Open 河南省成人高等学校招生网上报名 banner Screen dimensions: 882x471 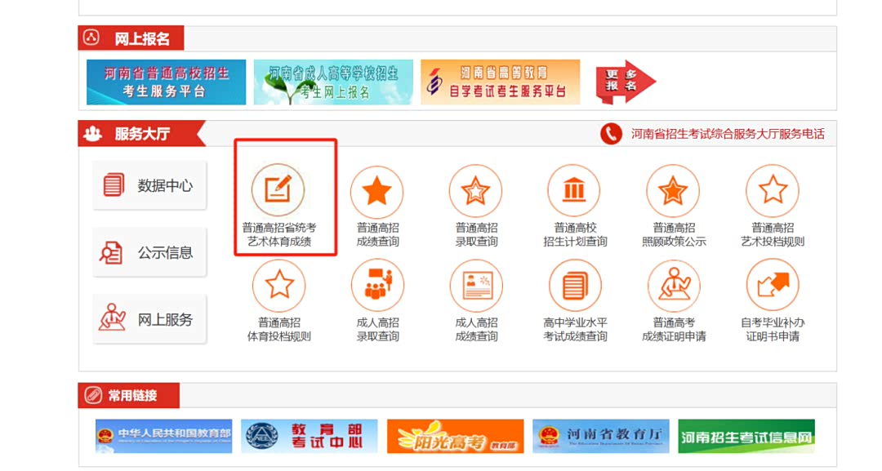[x=333, y=82]
